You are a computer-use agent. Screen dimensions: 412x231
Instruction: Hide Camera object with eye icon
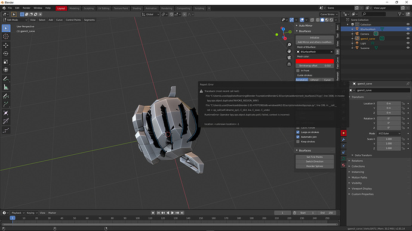[x=408, y=34]
